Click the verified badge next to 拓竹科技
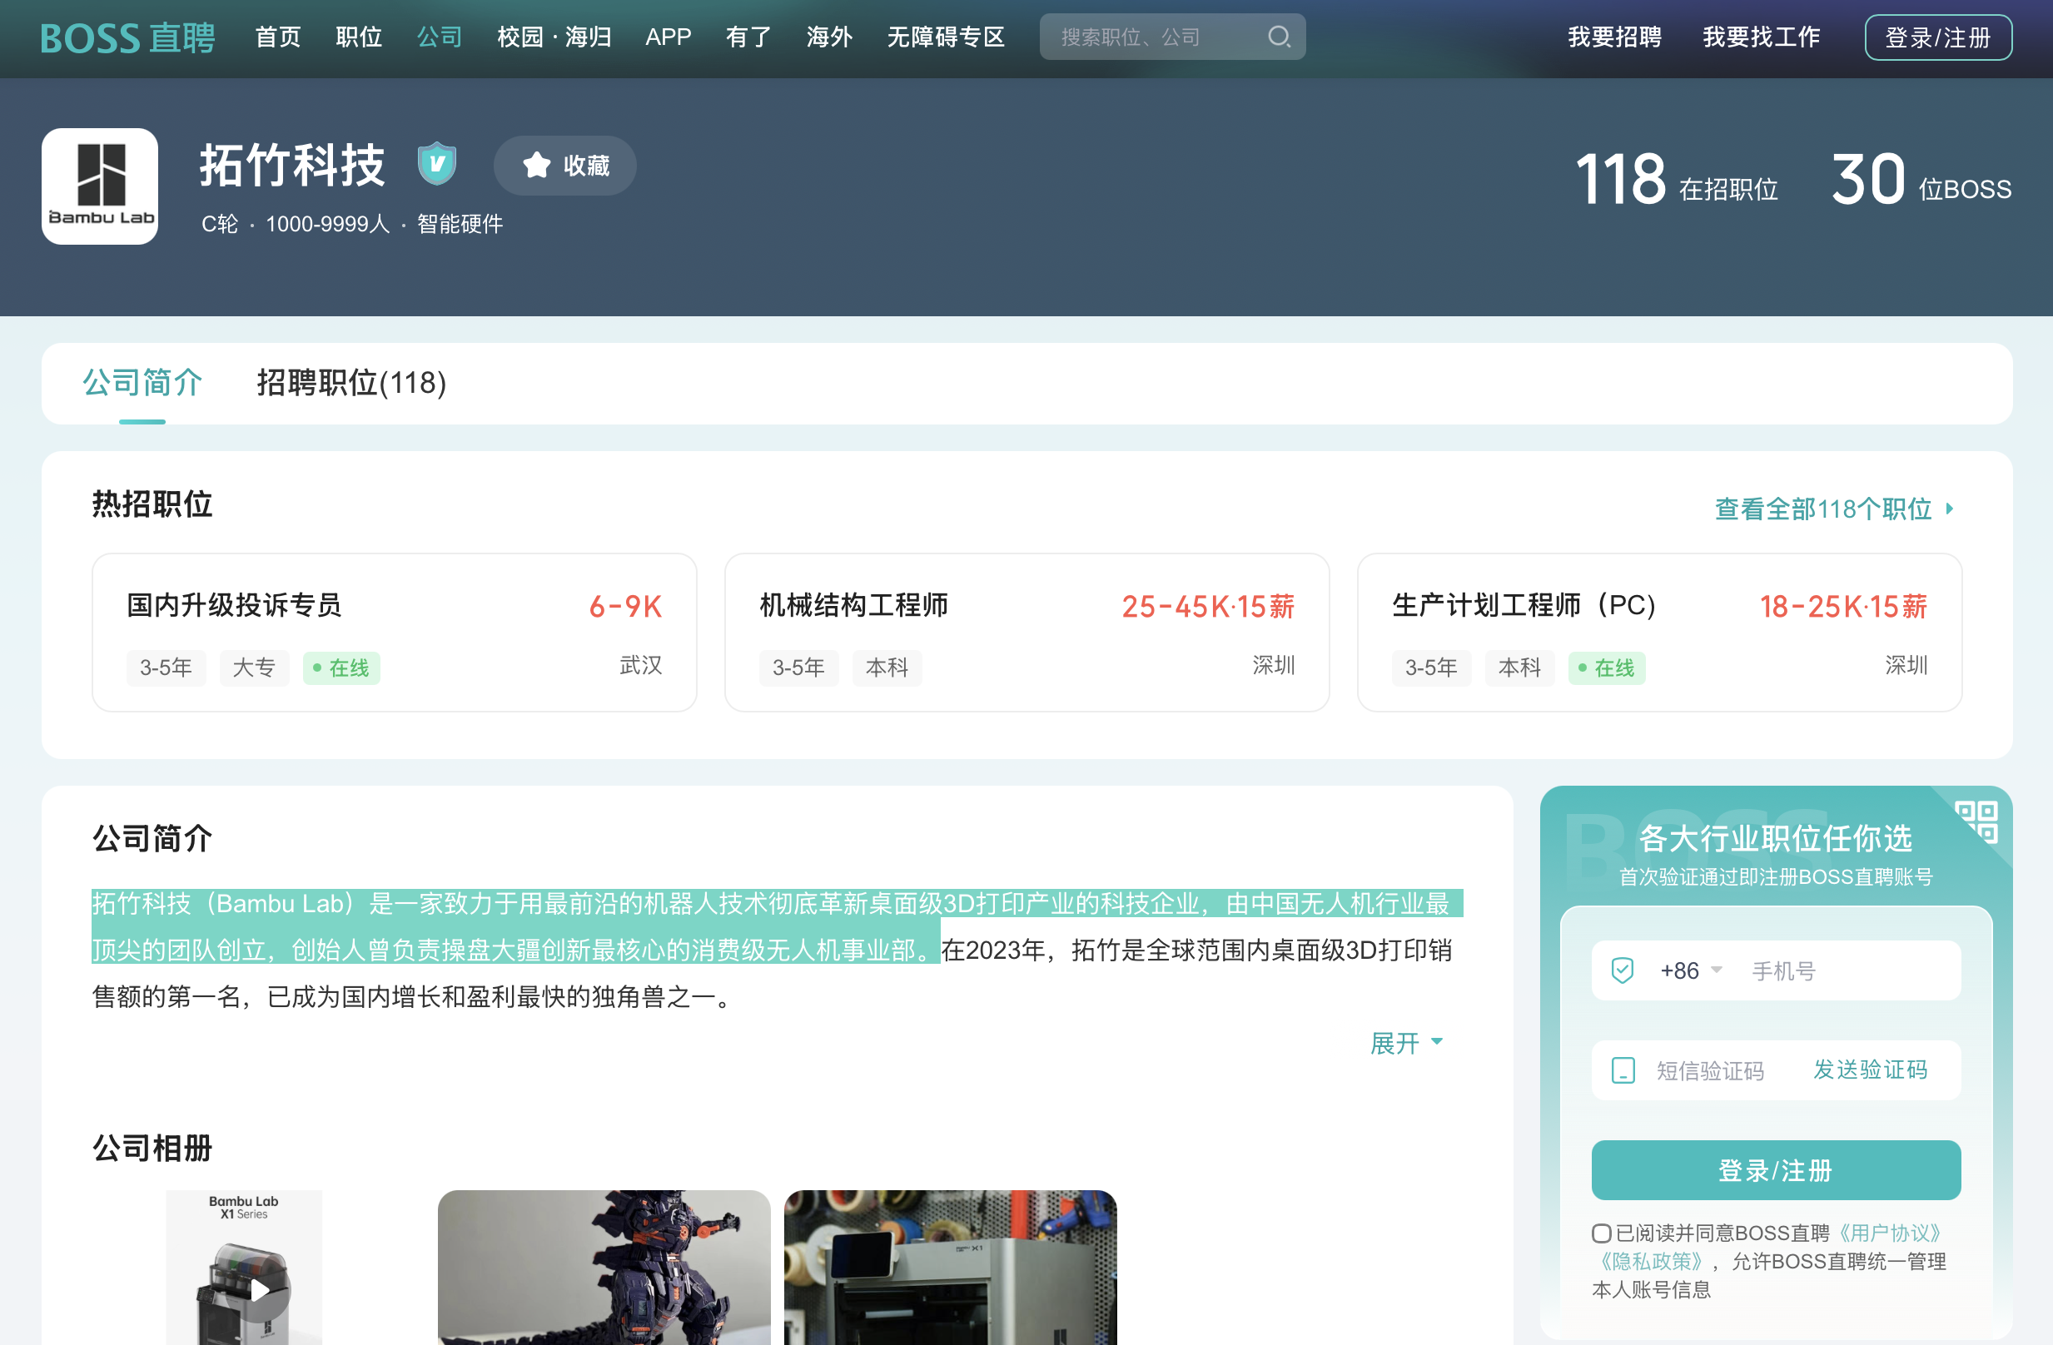Screen dimensions: 2053x1345 [437, 164]
